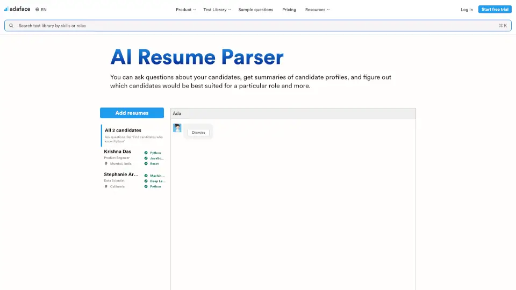The width and height of the screenshot is (516, 290).
Task: Go to the Pricing page
Action: pos(289,10)
